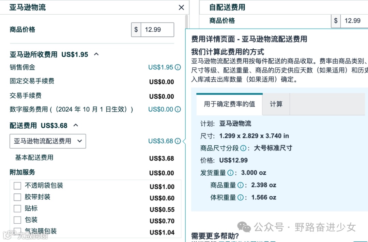Open info icon next to 销售佣金 US$1.95
The height and width of the screenshot is (242, 368).
tap(178, 67)
